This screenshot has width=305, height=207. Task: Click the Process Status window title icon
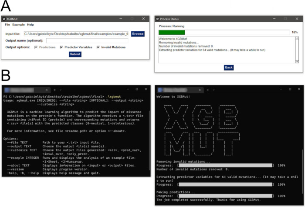click(158, 19)
